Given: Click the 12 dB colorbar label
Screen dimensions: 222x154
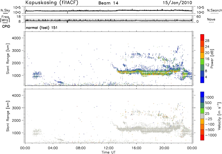Looking at the screenshot, I should tap(207, 65).
